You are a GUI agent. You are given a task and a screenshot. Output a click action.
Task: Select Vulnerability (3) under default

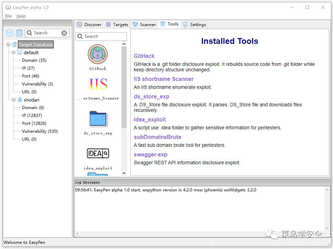click(x=37, y=84)
